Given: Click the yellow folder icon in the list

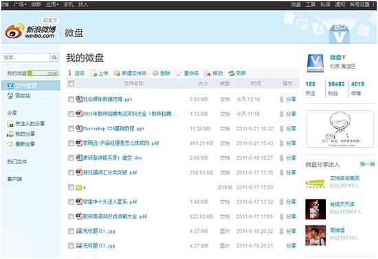Looking at the screenshot, I should 79,187.
